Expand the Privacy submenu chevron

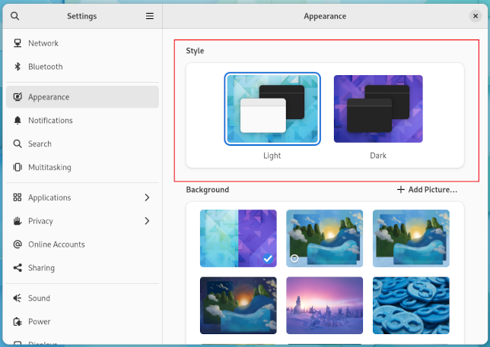pos(147,221)
